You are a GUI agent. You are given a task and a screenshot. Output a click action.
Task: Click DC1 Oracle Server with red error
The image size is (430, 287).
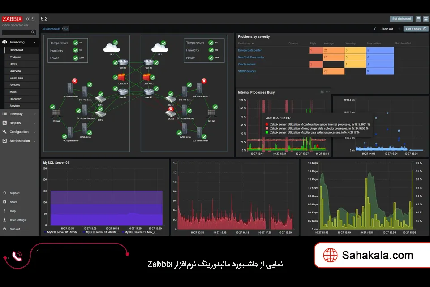70,88
